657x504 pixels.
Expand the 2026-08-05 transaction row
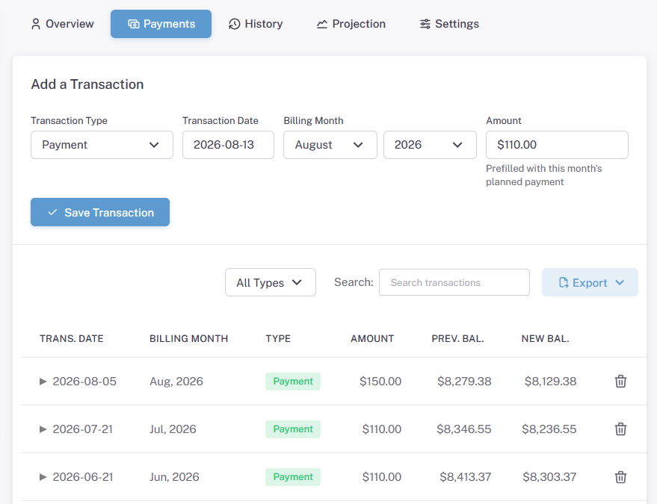pos(43,382)
